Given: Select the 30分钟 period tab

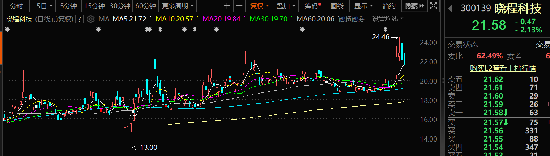Looking at the screenshot, I should 120,6.
